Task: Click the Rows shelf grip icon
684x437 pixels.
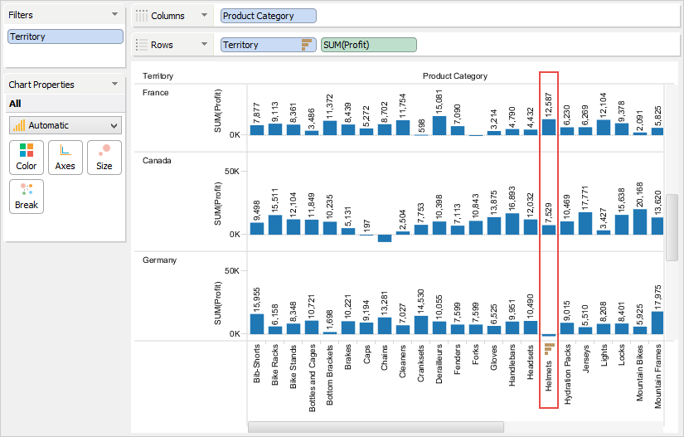Action: coord(142,45)
